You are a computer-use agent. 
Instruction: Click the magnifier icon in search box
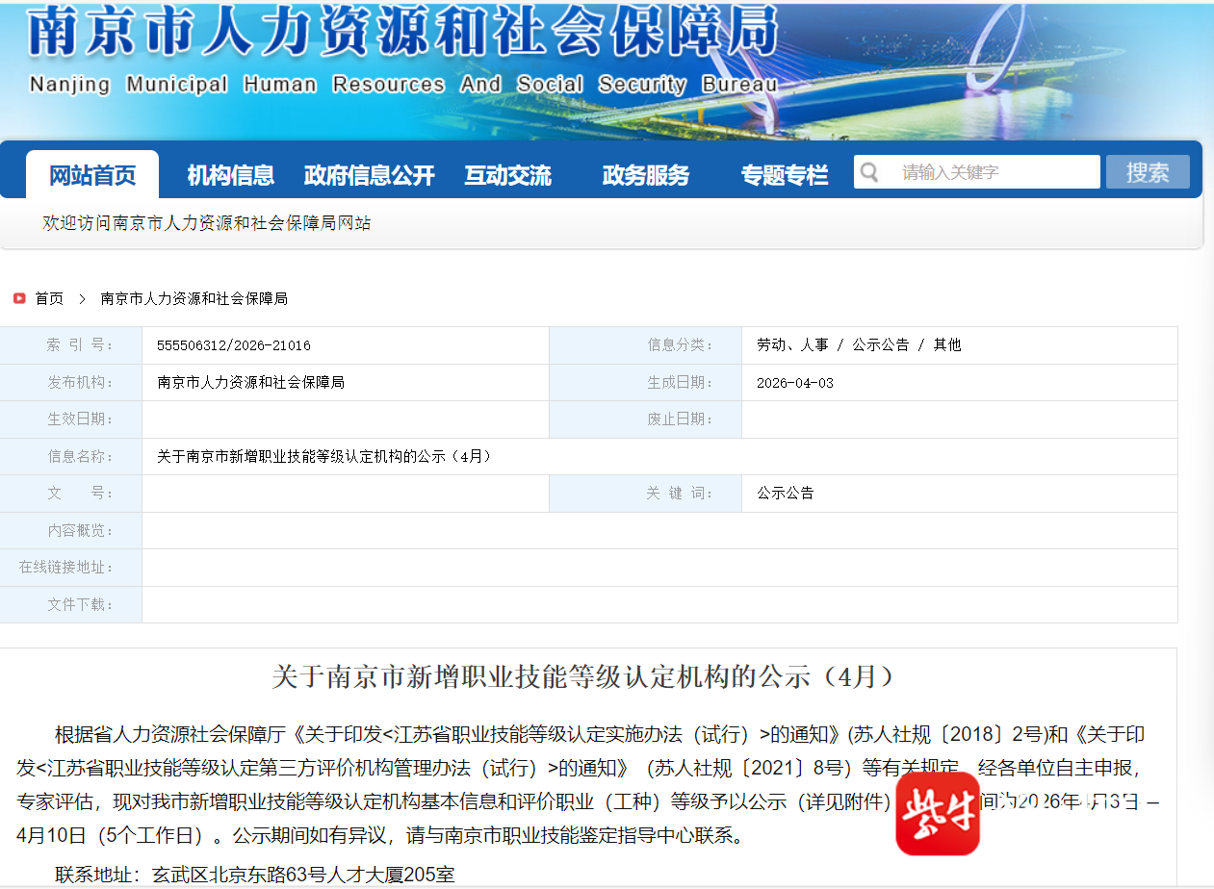pyautogui.click(x=869, y=173)
